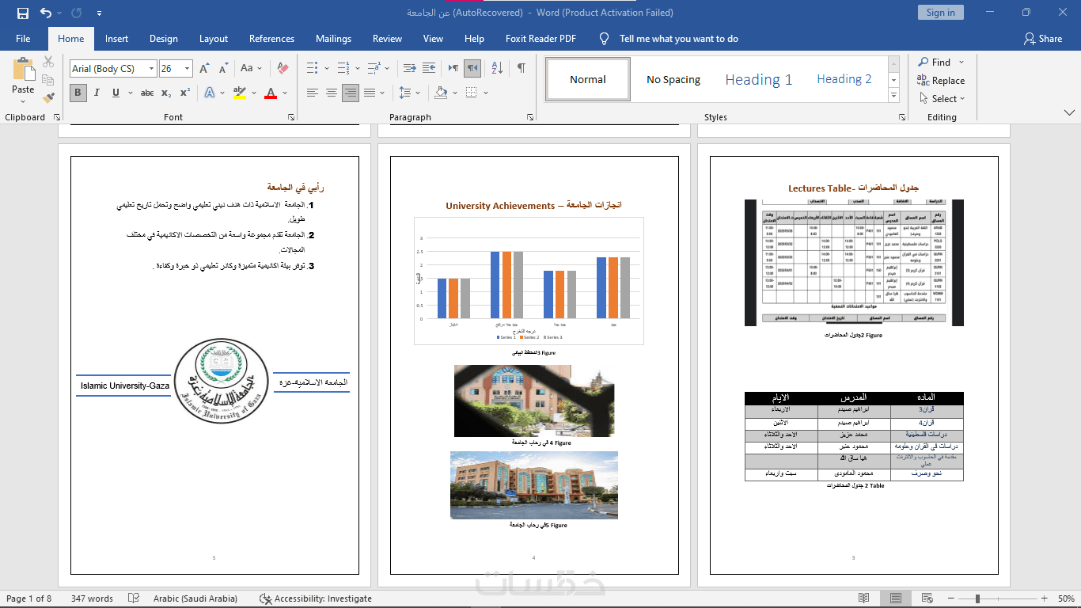The width and height of the screenshot is (1081, 608).
Task: Apply Text Effects and Typography
Action: click(x=210, y=93)
